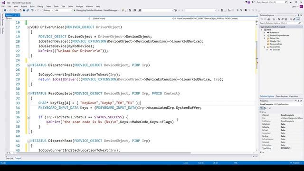Open the Global Scope dropdown
The height and width of the screenshot is (171, 304).
point(132,19)
